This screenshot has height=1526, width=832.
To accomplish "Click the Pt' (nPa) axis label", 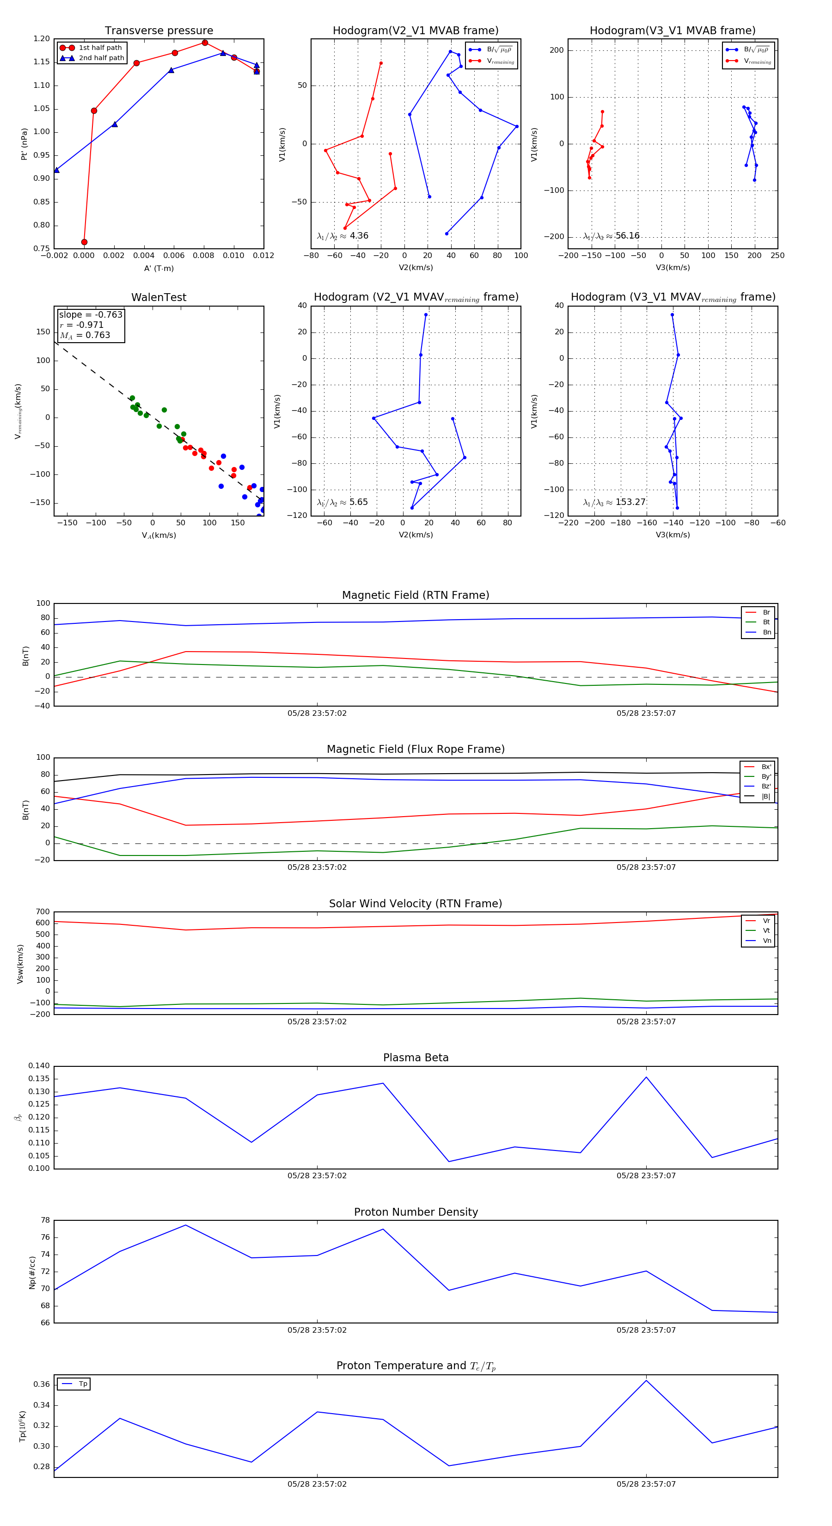I will point(24,144).
